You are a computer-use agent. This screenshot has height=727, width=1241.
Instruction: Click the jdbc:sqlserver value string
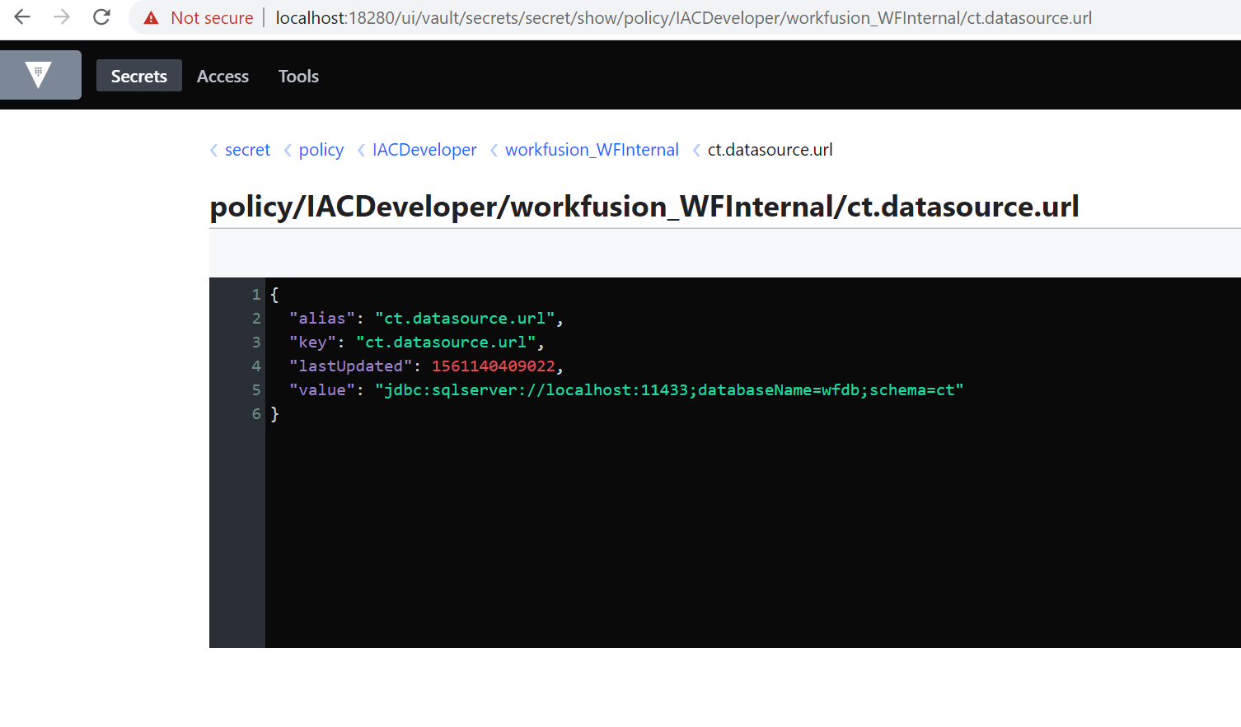(669, 390)
